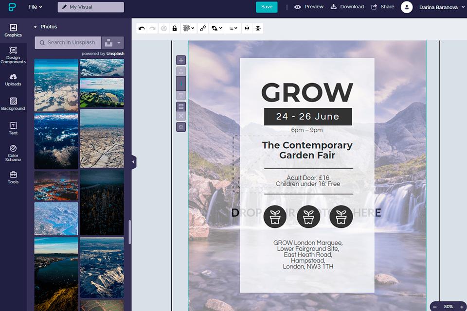The image size is (467, 311).
Task: Click the lock icon in toolbar
Action: (174, 29)
